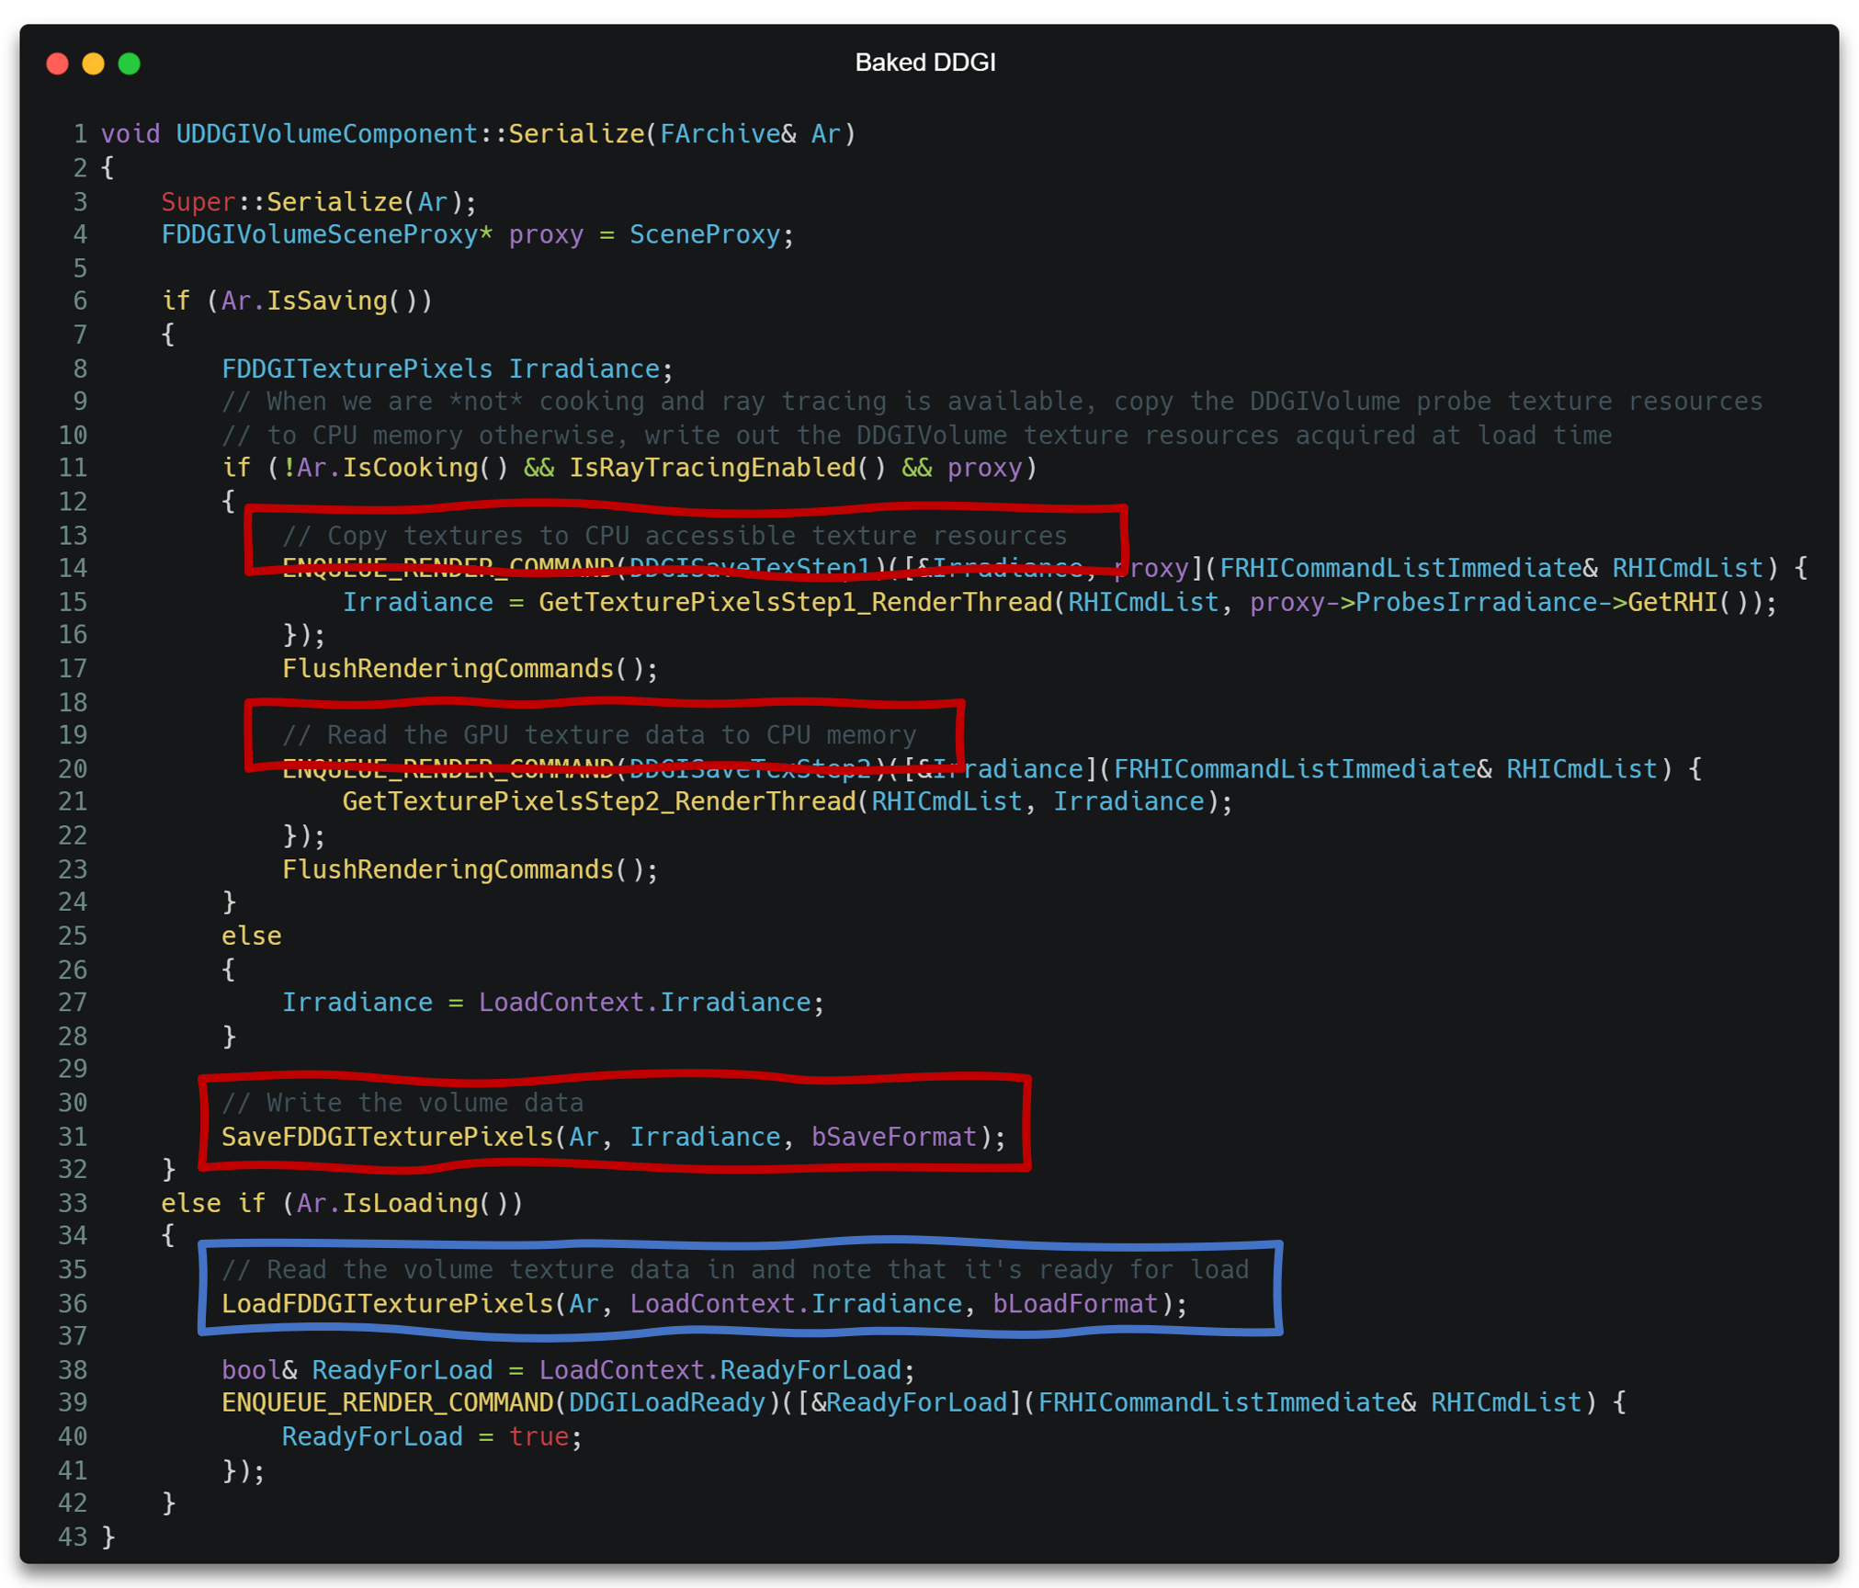Click the red close window button
This screenshot has width=1859, height=1588.
tap(57, 63)
